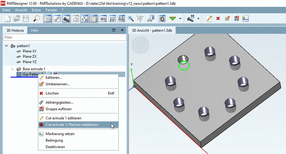
Task: Collapse the pattern1 tree node
Action: coord(6,46)
